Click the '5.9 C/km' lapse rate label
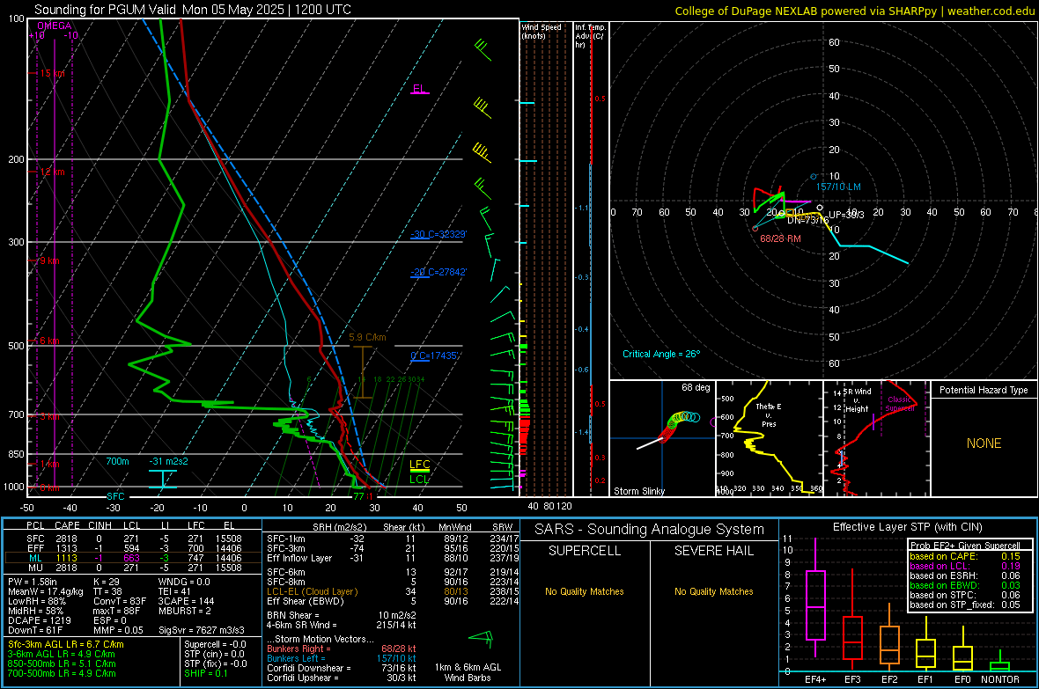1039x689 pixels. [x=367, y=337]
